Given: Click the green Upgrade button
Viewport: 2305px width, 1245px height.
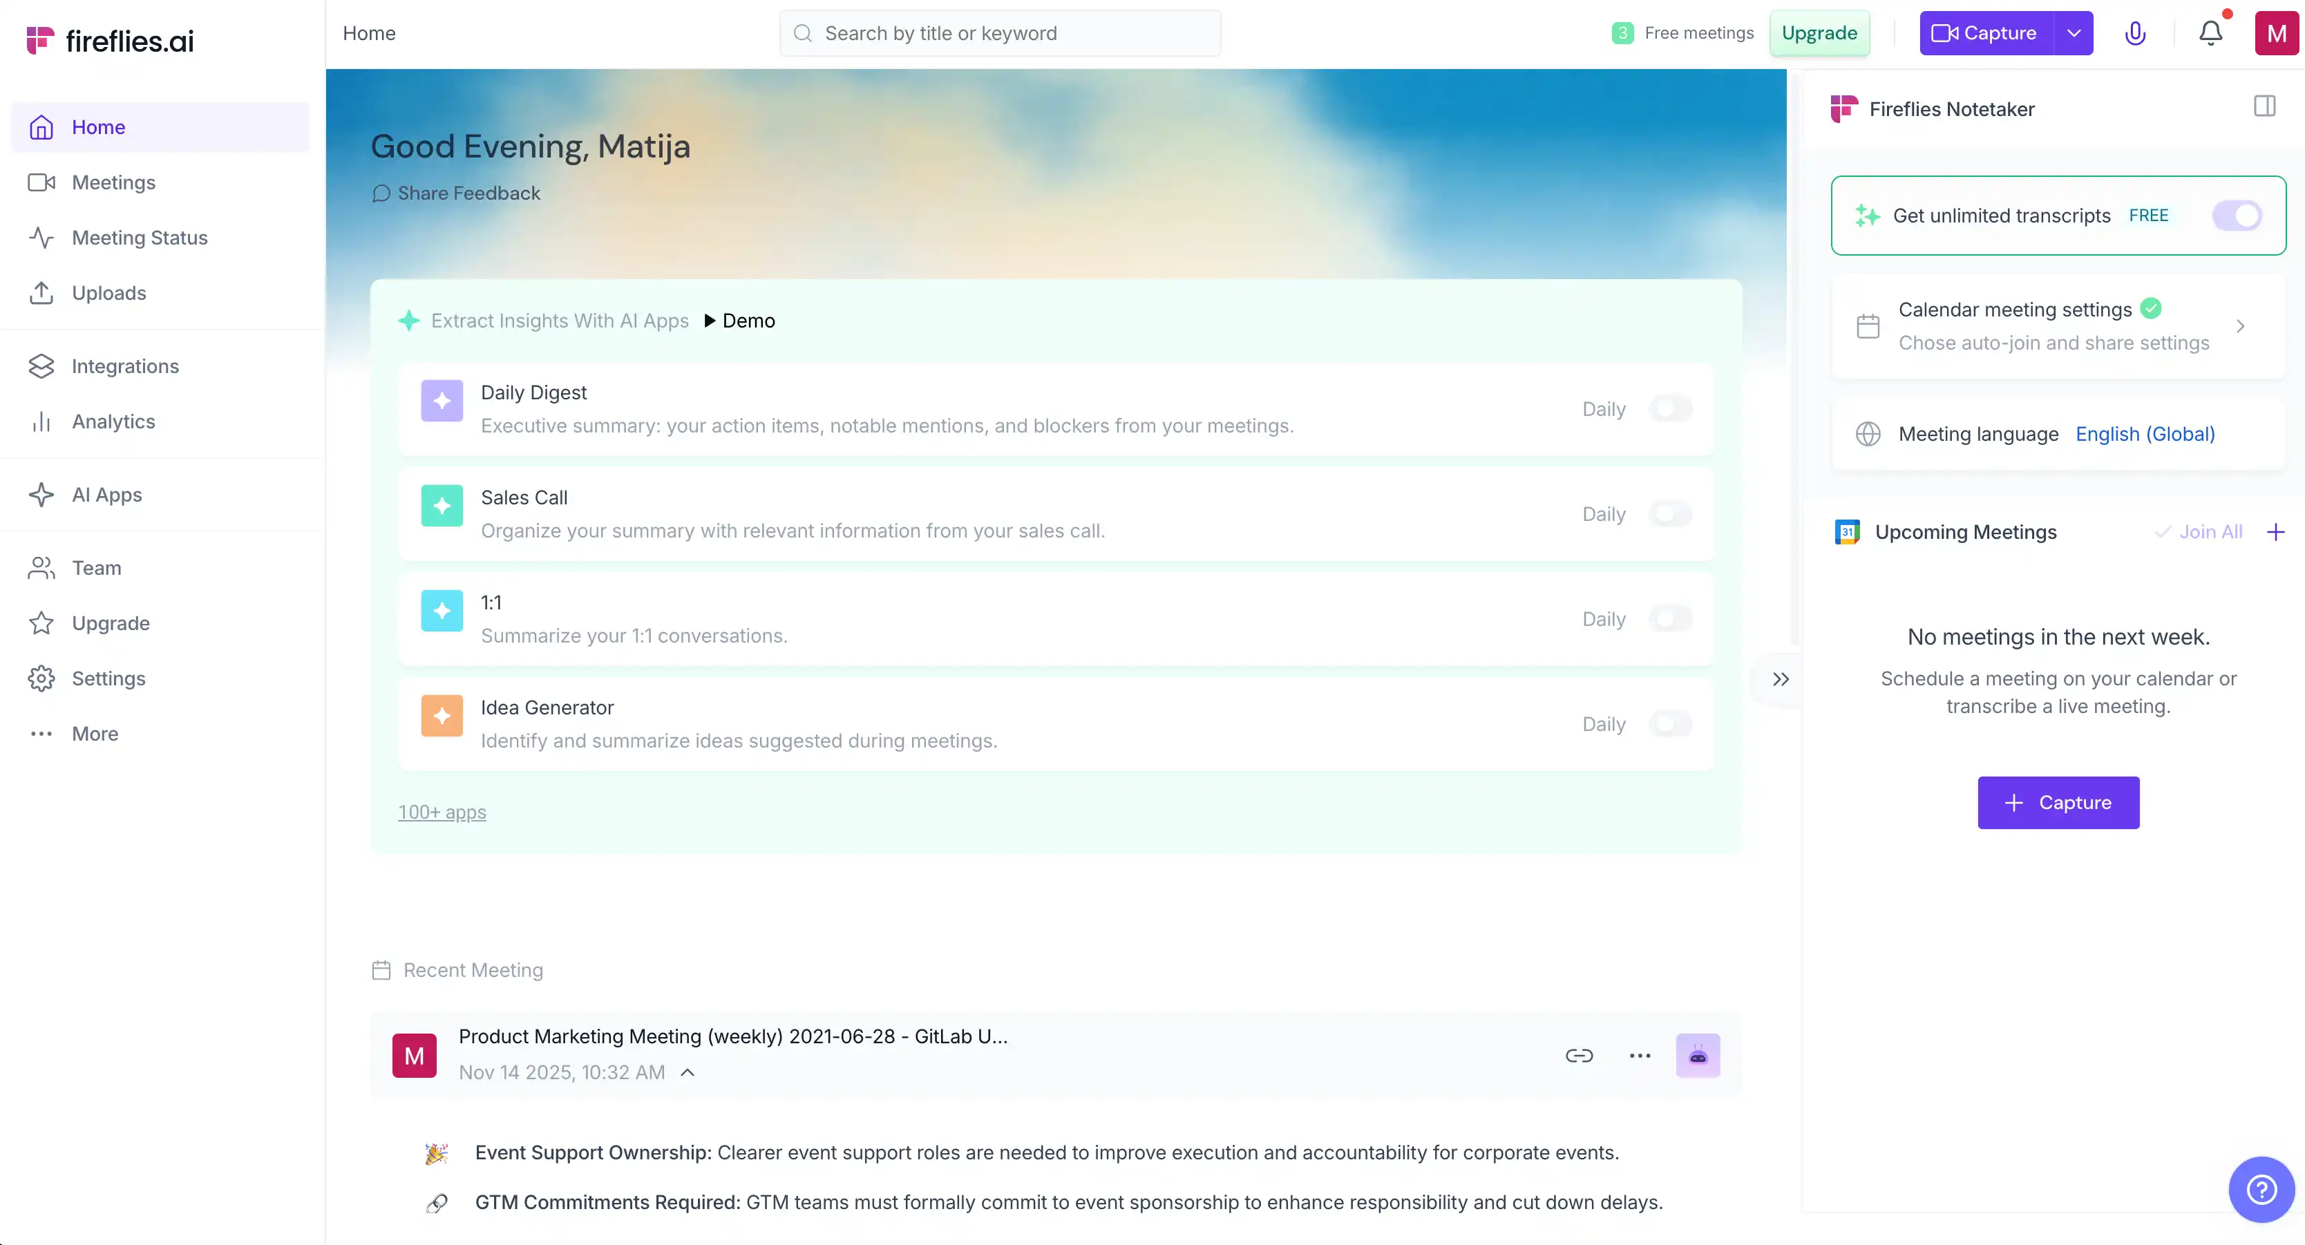Looking at the screenshot, I should [x=1819, y=33].
